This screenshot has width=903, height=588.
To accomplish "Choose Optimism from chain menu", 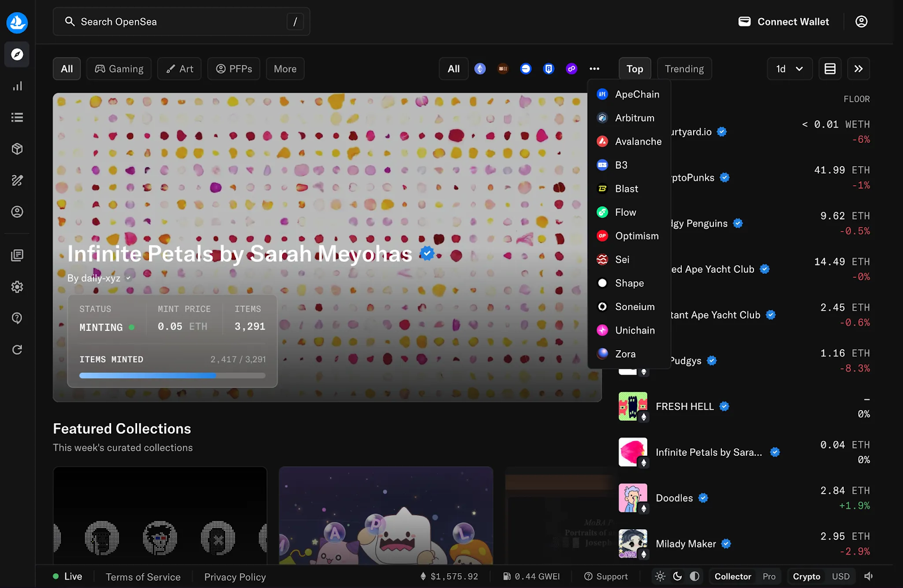I will point(629,236).
